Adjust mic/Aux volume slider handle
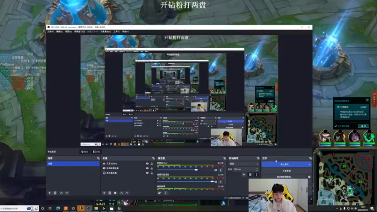This screenshot has width=377, height=212. (x=196, y=170)
